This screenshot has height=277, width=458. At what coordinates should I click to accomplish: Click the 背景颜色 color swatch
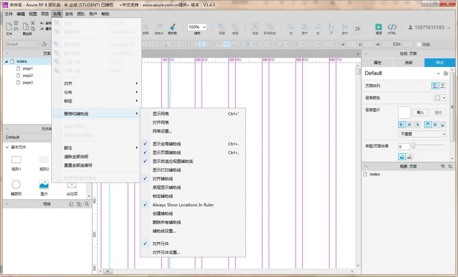pyautogui.click(x=437, y=98)
